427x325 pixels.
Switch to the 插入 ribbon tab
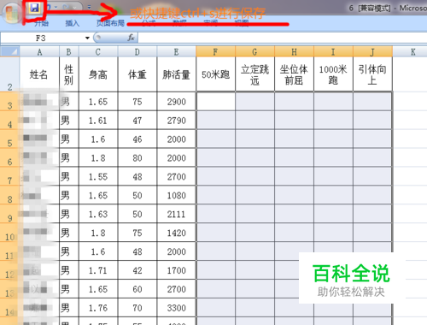[x=73, y=23]
